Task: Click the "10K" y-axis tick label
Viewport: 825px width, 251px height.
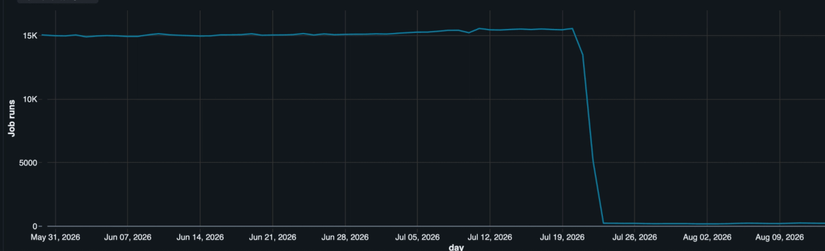Action: [30, 99]
